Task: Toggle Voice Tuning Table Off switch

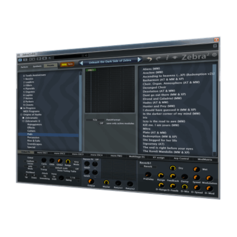Action: 77,169
